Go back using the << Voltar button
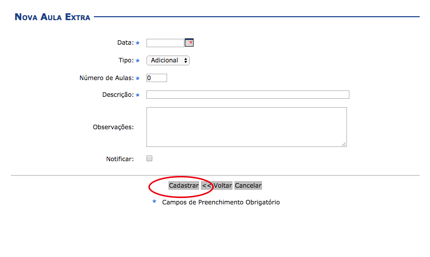 coord(217,186)
